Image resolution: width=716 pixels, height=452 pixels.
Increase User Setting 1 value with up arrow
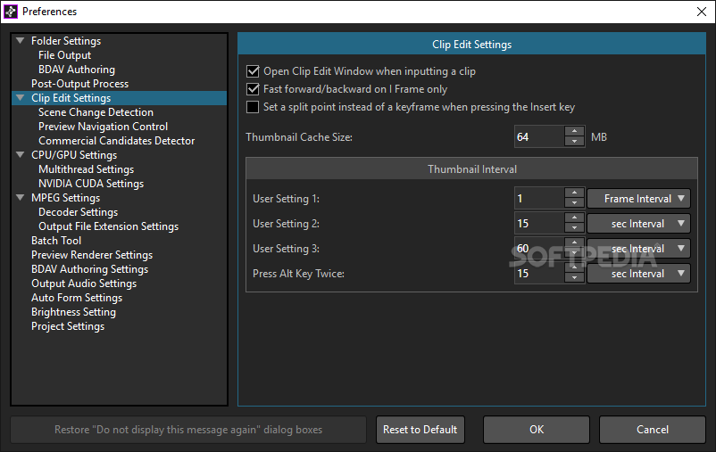click(x=574, y=193)
